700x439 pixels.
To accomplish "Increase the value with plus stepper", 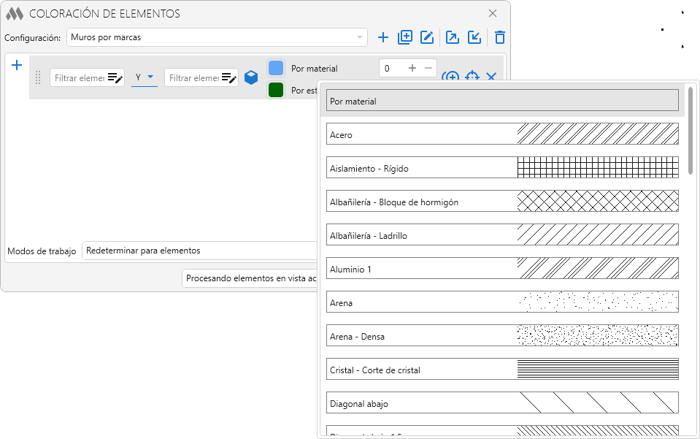I will 412,68.
